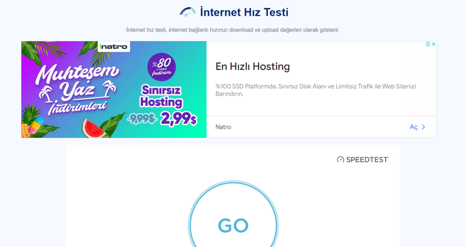Viewport: 465px width, 247px height.
Task: Click the 2,99$ price on banner
Action: [179, 119]
